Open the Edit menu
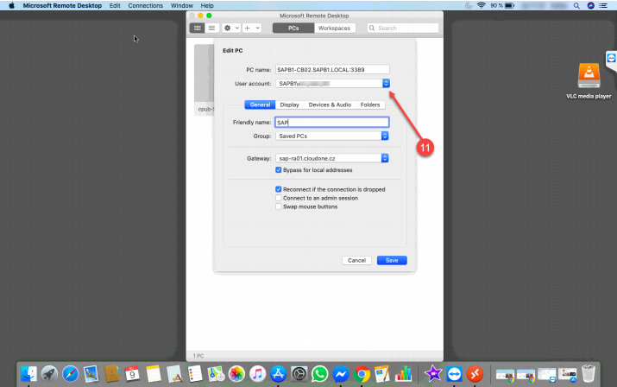Image resolution: width=617 pixels, height=387 pixels. tap(115, 5)
